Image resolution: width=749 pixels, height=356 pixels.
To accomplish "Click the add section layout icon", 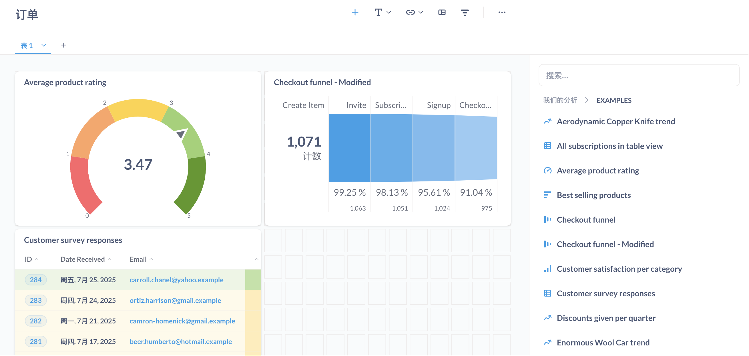I will (x=442, y=13).
